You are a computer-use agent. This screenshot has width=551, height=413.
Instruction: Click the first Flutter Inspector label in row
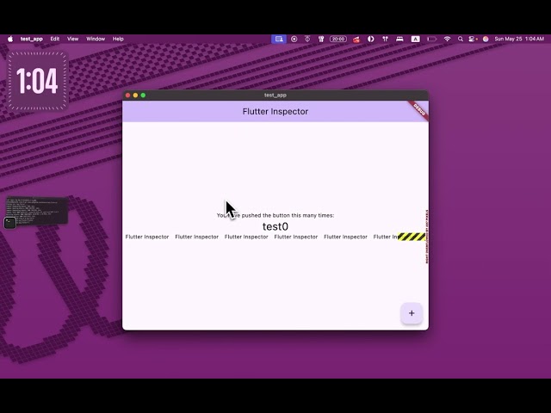(147, 237)
